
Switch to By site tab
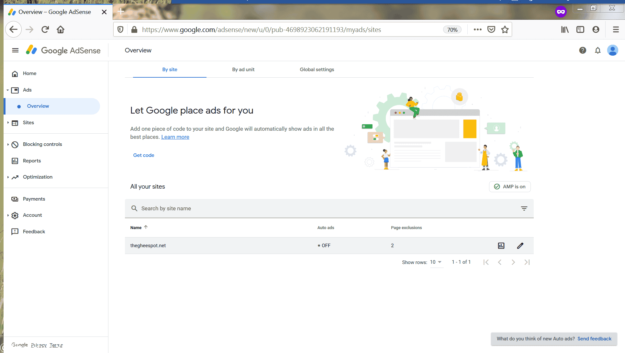pos(170,70)
